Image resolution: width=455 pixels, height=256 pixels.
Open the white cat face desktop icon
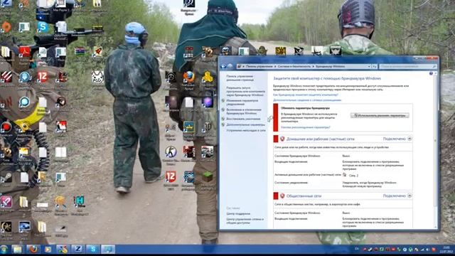click(98, 78)
